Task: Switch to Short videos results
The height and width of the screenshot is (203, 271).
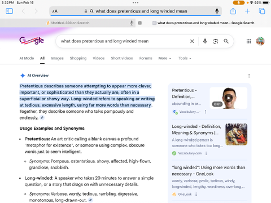Action: [122, 58]
